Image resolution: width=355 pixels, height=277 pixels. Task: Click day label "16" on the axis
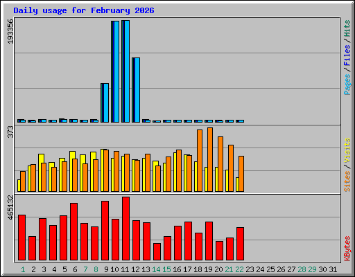(177, 269)
